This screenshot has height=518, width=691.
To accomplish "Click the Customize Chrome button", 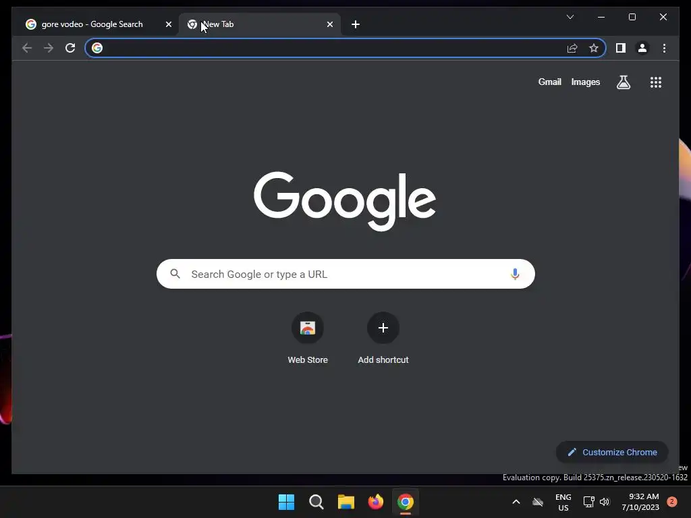I will point(612,452).
